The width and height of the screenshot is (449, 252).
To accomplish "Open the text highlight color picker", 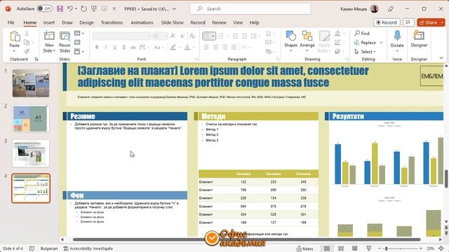I will pos(173,47).
